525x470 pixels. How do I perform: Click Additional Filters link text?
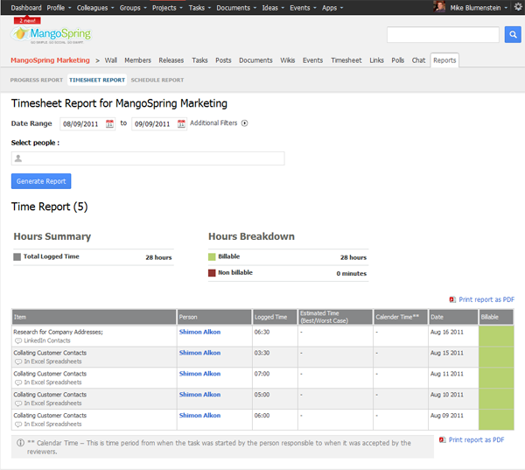tap(213, 123)
